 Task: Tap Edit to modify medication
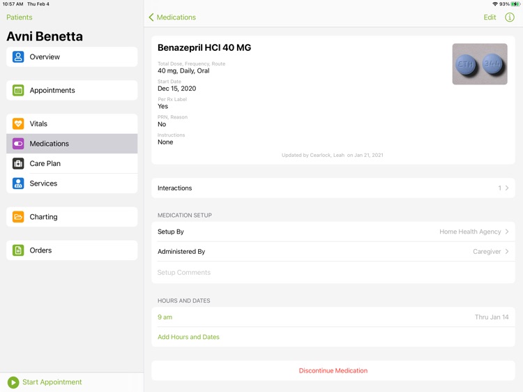[x=490, y=17]
